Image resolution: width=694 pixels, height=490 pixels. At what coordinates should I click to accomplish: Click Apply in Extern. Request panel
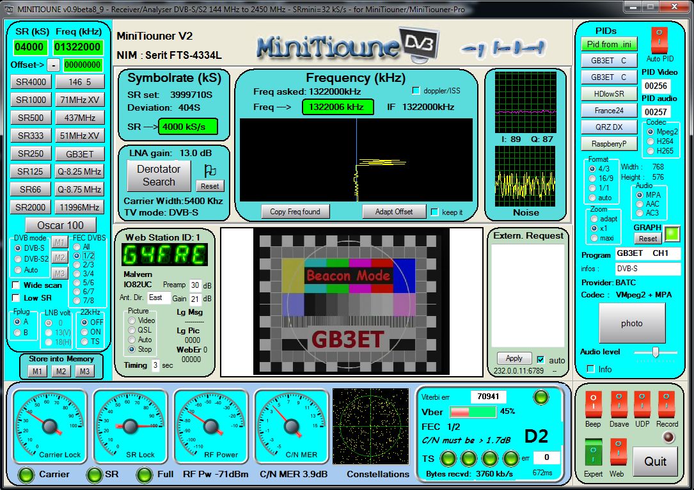point(514,358)
